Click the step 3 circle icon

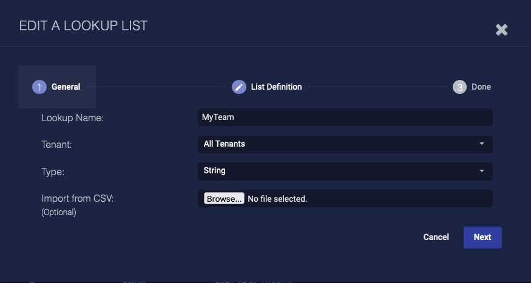point(459,87)
